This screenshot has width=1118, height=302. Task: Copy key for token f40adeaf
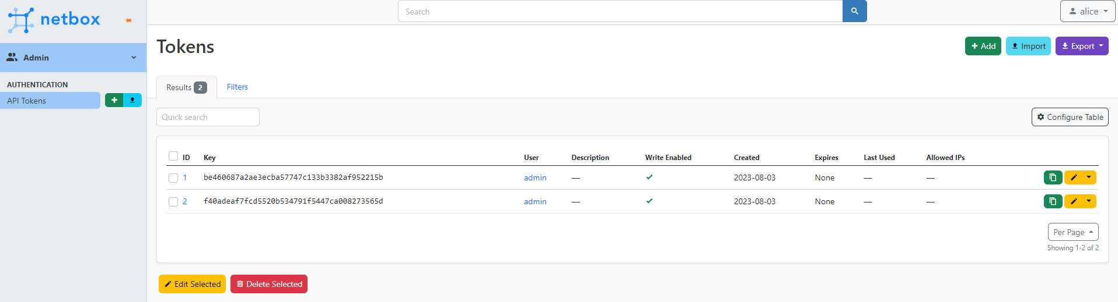click(1053, 201)
